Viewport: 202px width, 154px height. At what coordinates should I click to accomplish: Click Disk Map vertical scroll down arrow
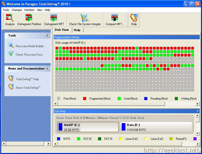point(197,133)
